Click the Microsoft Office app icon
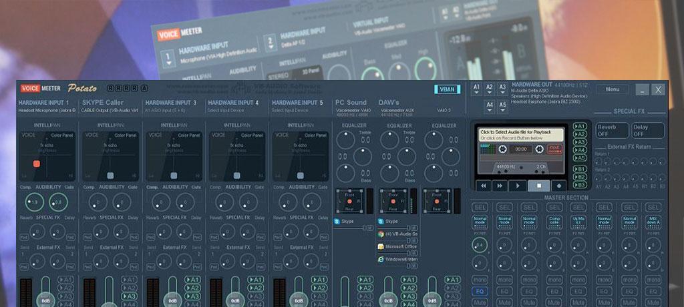684x307 pixels. coord(381,247)
